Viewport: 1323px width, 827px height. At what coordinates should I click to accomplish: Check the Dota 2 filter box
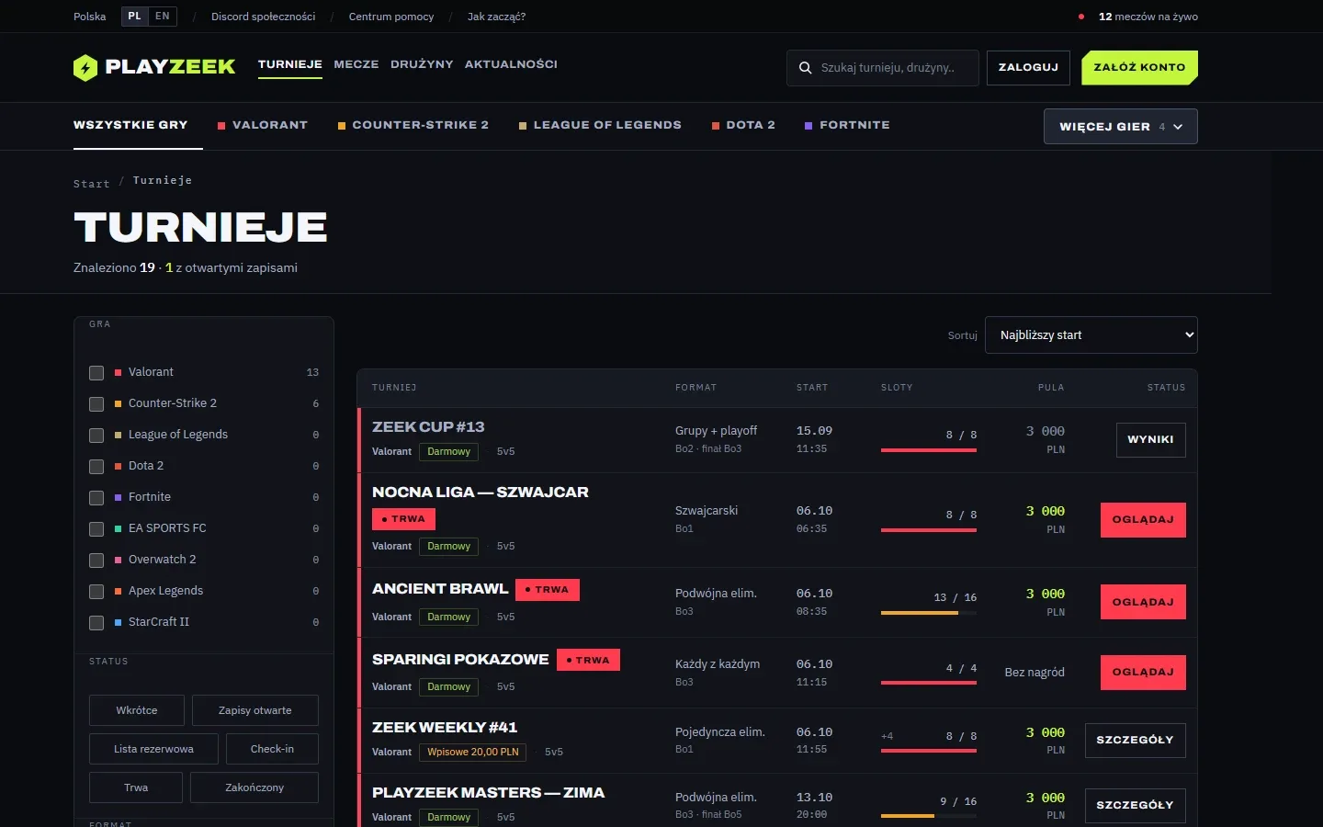(x=96, y=467)
